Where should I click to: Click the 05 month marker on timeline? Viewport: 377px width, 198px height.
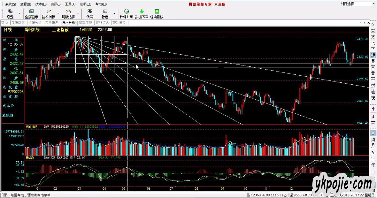[x=124, y=189]
